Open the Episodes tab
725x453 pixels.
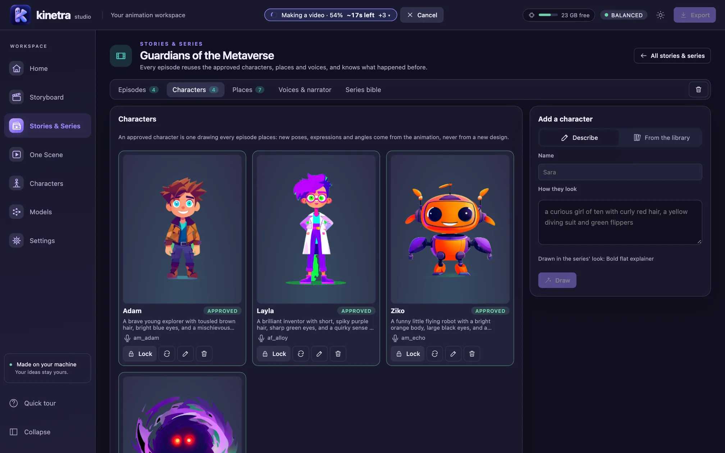(138, 90)
